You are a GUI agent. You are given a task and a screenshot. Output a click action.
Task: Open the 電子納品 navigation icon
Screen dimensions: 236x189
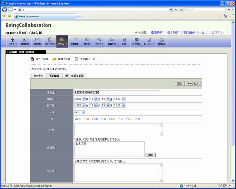[x=161, y=42]
